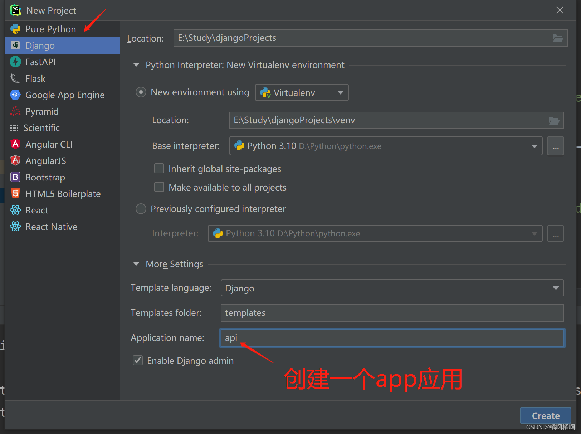Viewport: 581px width, 434px height.
Task: Open the Base interpreter dropdown
Action: coord(386,146)
